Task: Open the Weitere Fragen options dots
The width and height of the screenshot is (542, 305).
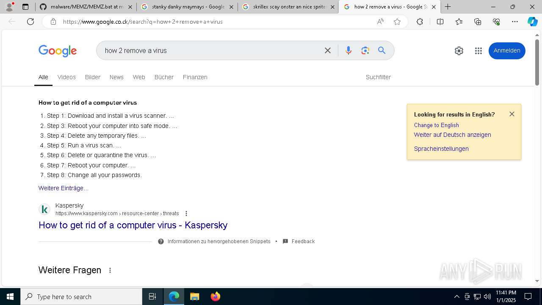Action: coord(110,270)
